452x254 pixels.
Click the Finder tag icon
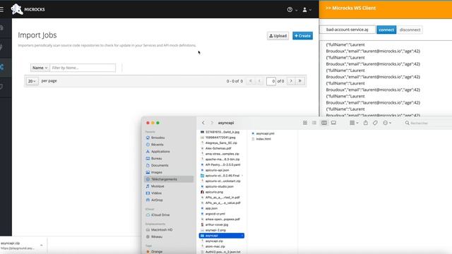pos(375,123)
